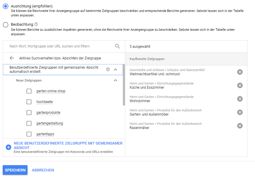Collapse the Neue Zielgruppen group
255x178 pixels.
[115, 80]
